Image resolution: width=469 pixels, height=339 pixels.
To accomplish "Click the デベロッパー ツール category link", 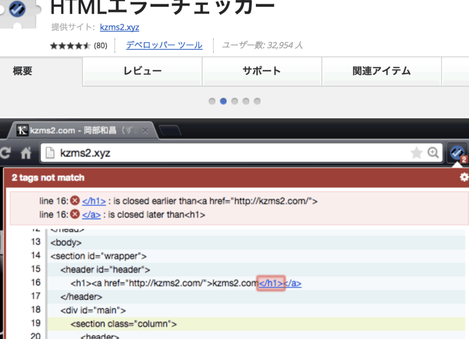I will pyautogui.click(x=164, y=45).
